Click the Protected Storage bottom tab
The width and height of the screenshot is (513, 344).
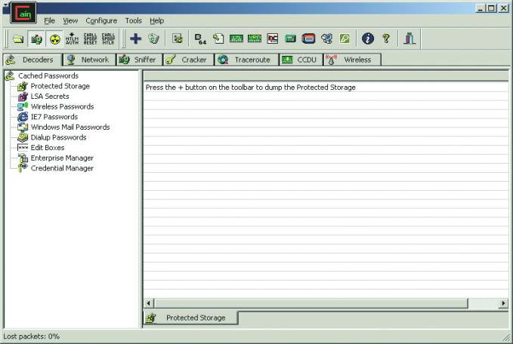click(x=195, y=318)
